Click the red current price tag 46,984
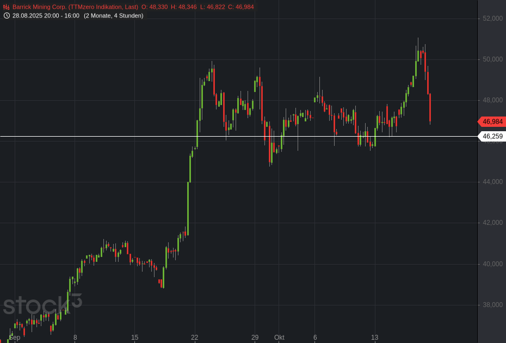This screenshot has width=506, height=343. (x=492, y=122)
